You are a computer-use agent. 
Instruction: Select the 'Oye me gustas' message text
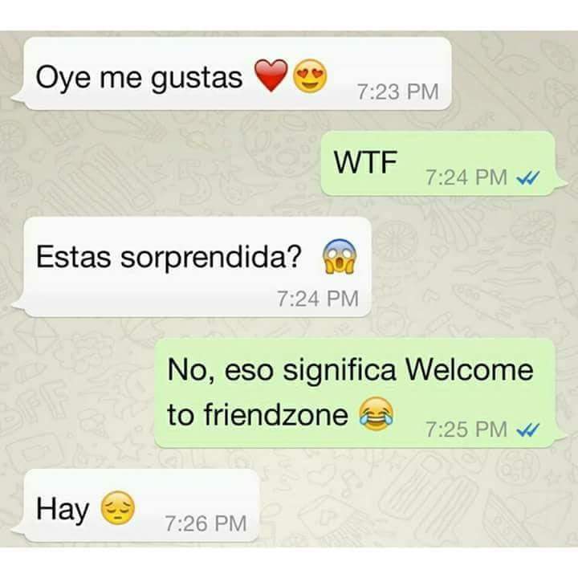pos(139,78)
